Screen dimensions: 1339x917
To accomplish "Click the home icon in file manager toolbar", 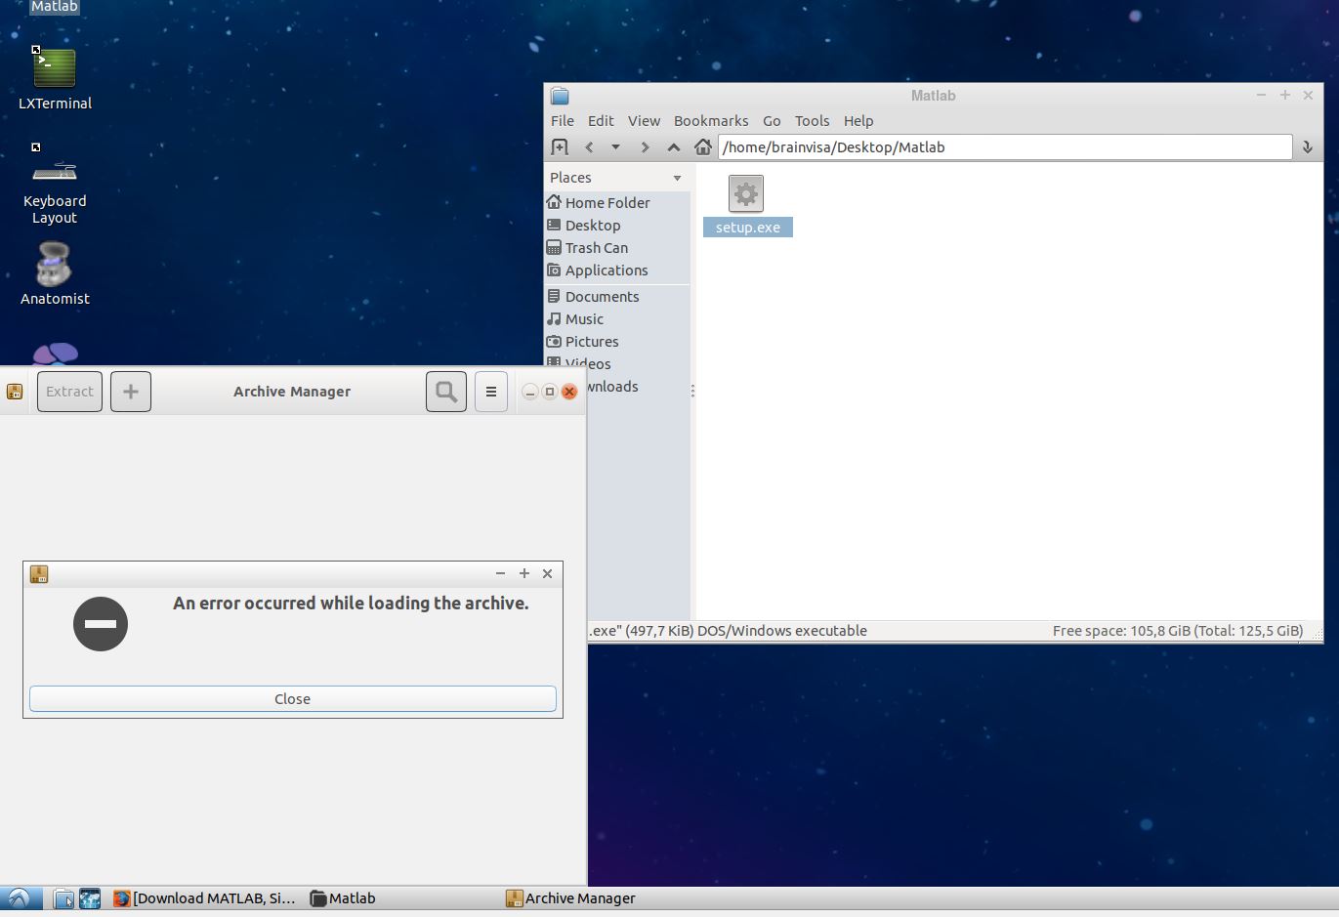I will (702, 147).
